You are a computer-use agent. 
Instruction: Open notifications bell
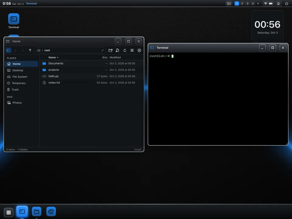(x=278, y=3)
